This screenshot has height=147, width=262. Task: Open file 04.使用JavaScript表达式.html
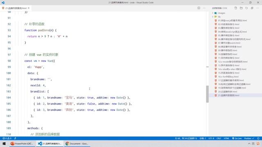(x=232, y=32)
